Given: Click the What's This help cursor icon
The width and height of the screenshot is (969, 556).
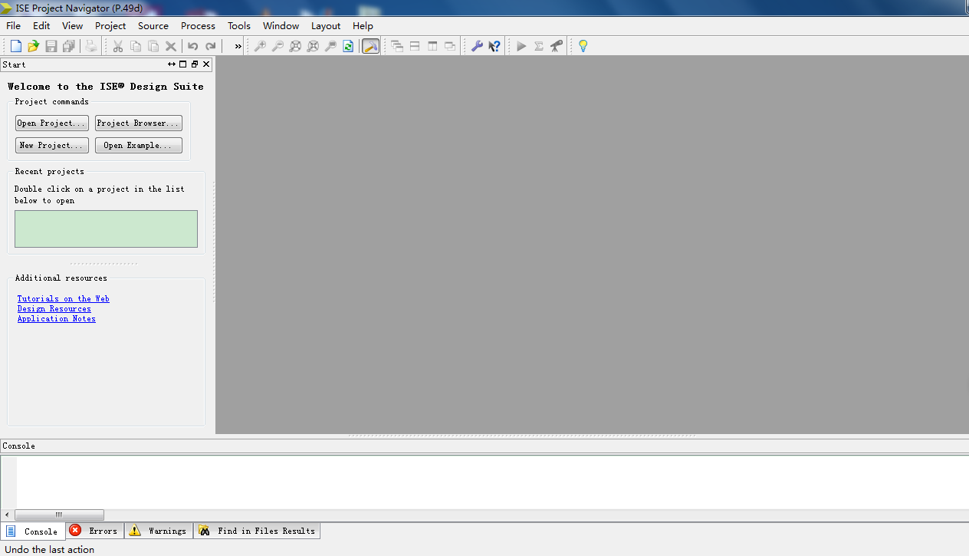Looking at the screenshot, I should (x=494, y=46).
